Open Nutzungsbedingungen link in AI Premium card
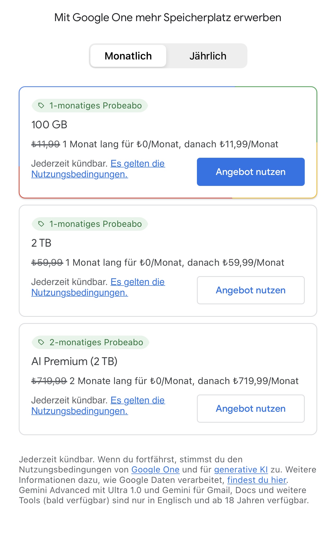The width and height of the screenshot is (336, 534). 79,411
